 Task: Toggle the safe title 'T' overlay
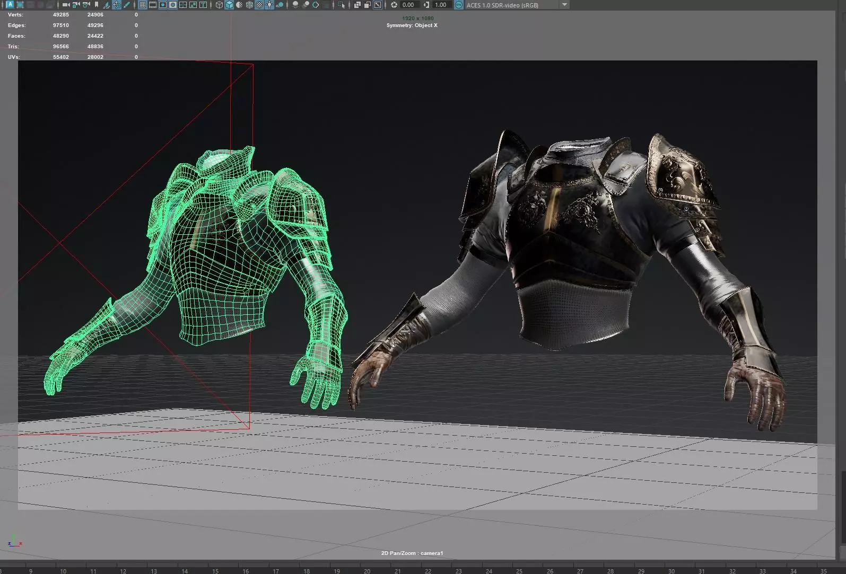[x=203, y=5]
